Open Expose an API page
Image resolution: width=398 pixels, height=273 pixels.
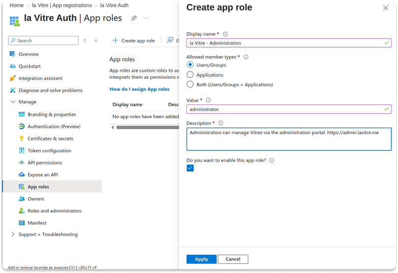pos(43,175)
